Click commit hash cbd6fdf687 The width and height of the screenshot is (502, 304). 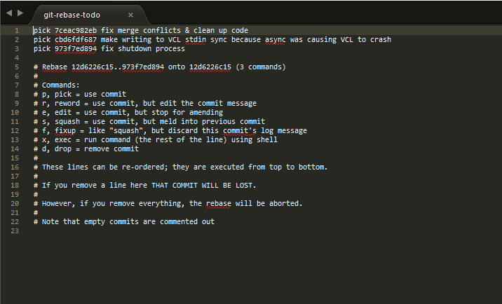76,40
